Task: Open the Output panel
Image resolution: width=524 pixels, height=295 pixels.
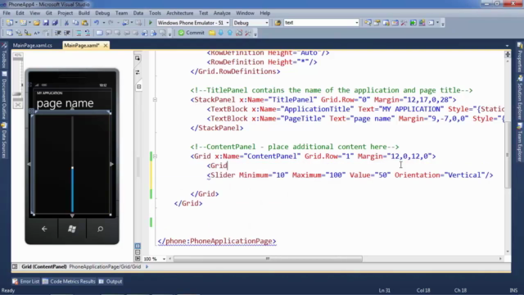Action: 111,281
